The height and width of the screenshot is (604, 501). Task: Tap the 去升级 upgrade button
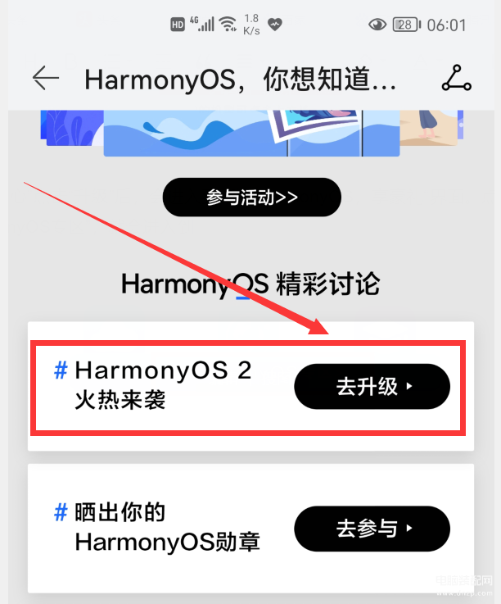tap(372, 386)
